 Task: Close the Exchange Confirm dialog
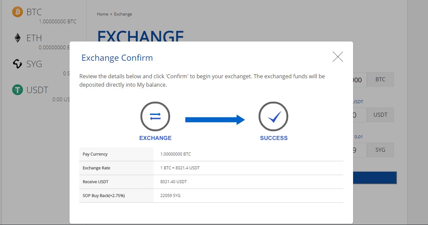338,57
